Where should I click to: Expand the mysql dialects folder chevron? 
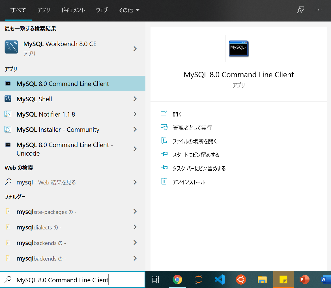tap(135, 227)
